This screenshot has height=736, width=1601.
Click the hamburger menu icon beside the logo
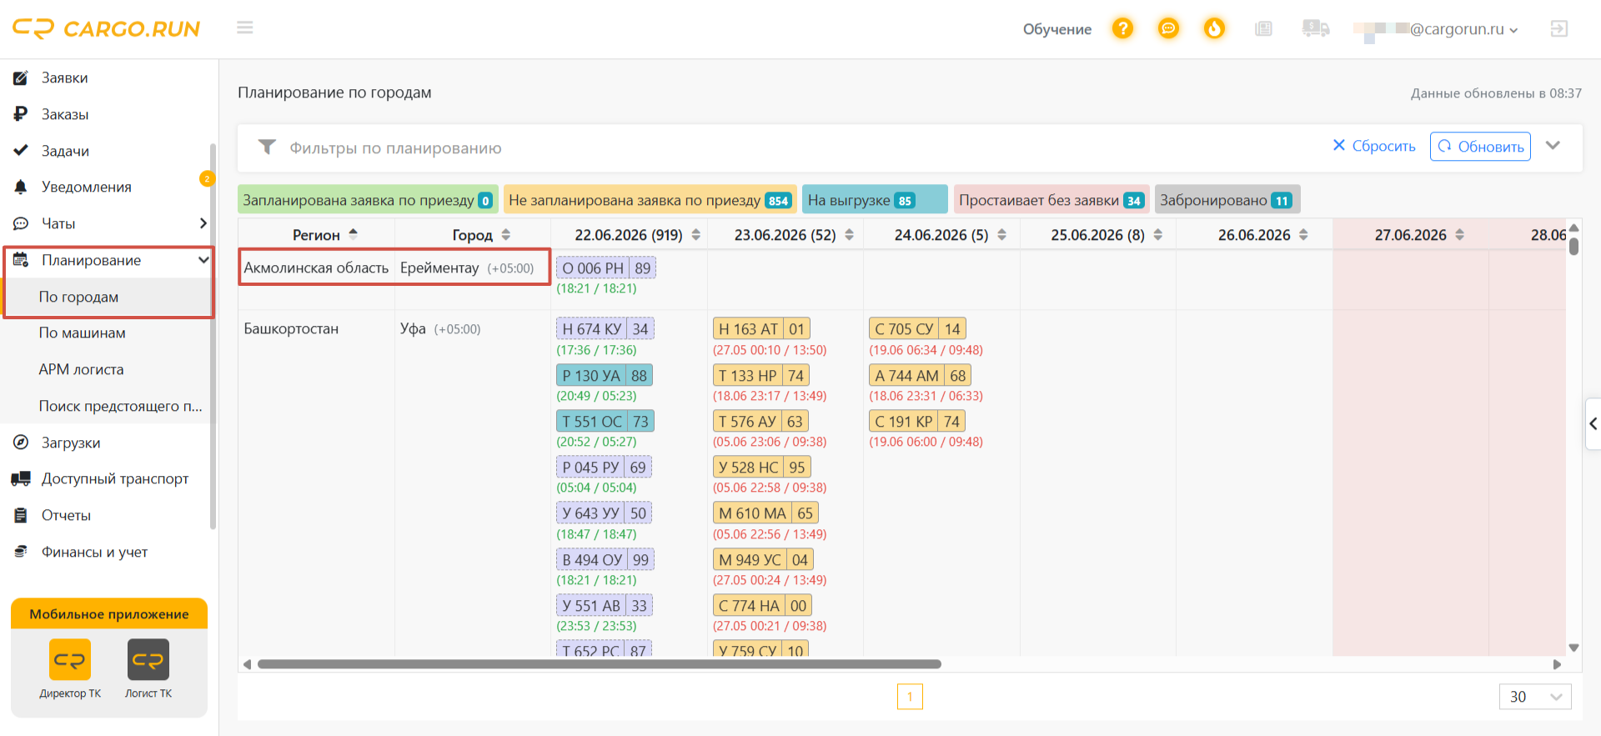pyautogui.click(x=244, y=28)
